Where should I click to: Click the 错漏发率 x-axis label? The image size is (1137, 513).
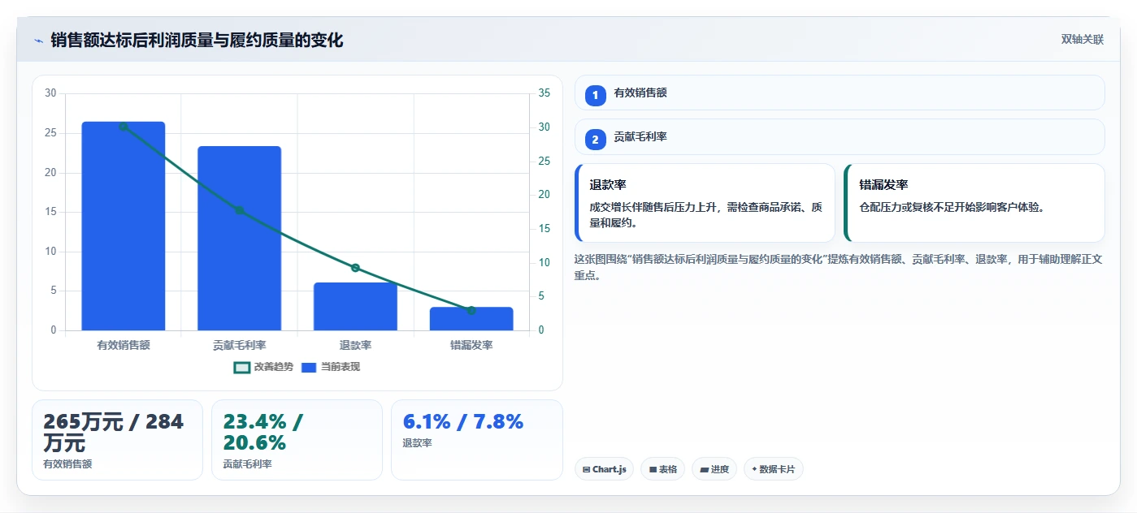click(471, 345)
